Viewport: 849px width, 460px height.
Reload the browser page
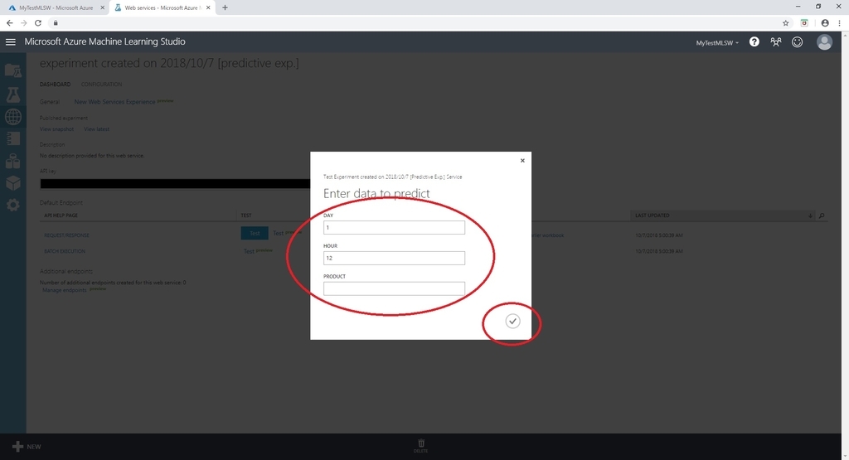coord(38,22)
